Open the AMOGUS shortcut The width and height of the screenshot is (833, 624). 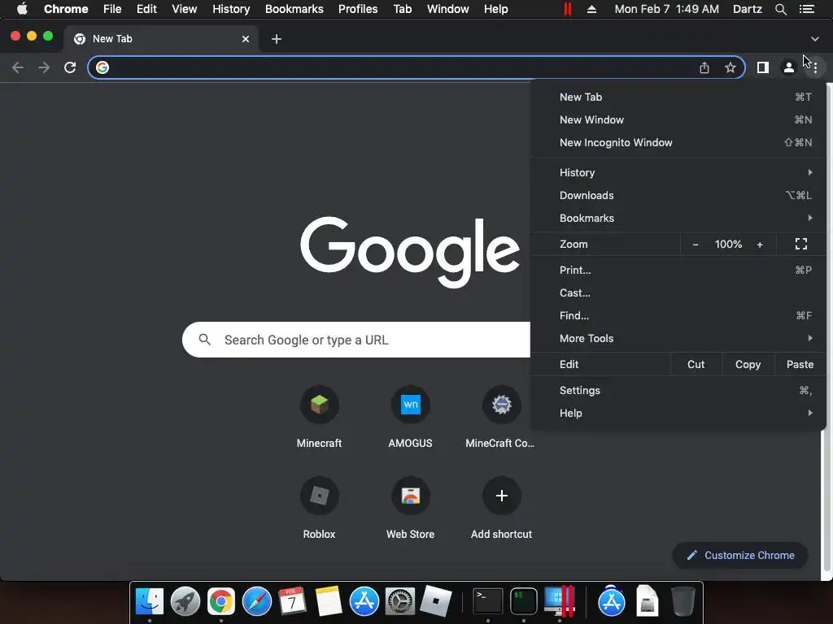tap(411, 417)
